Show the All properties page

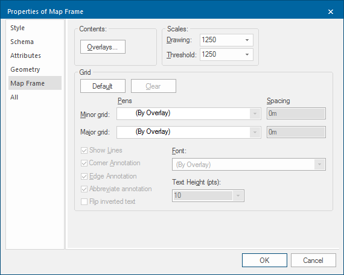tap(34, 97)
